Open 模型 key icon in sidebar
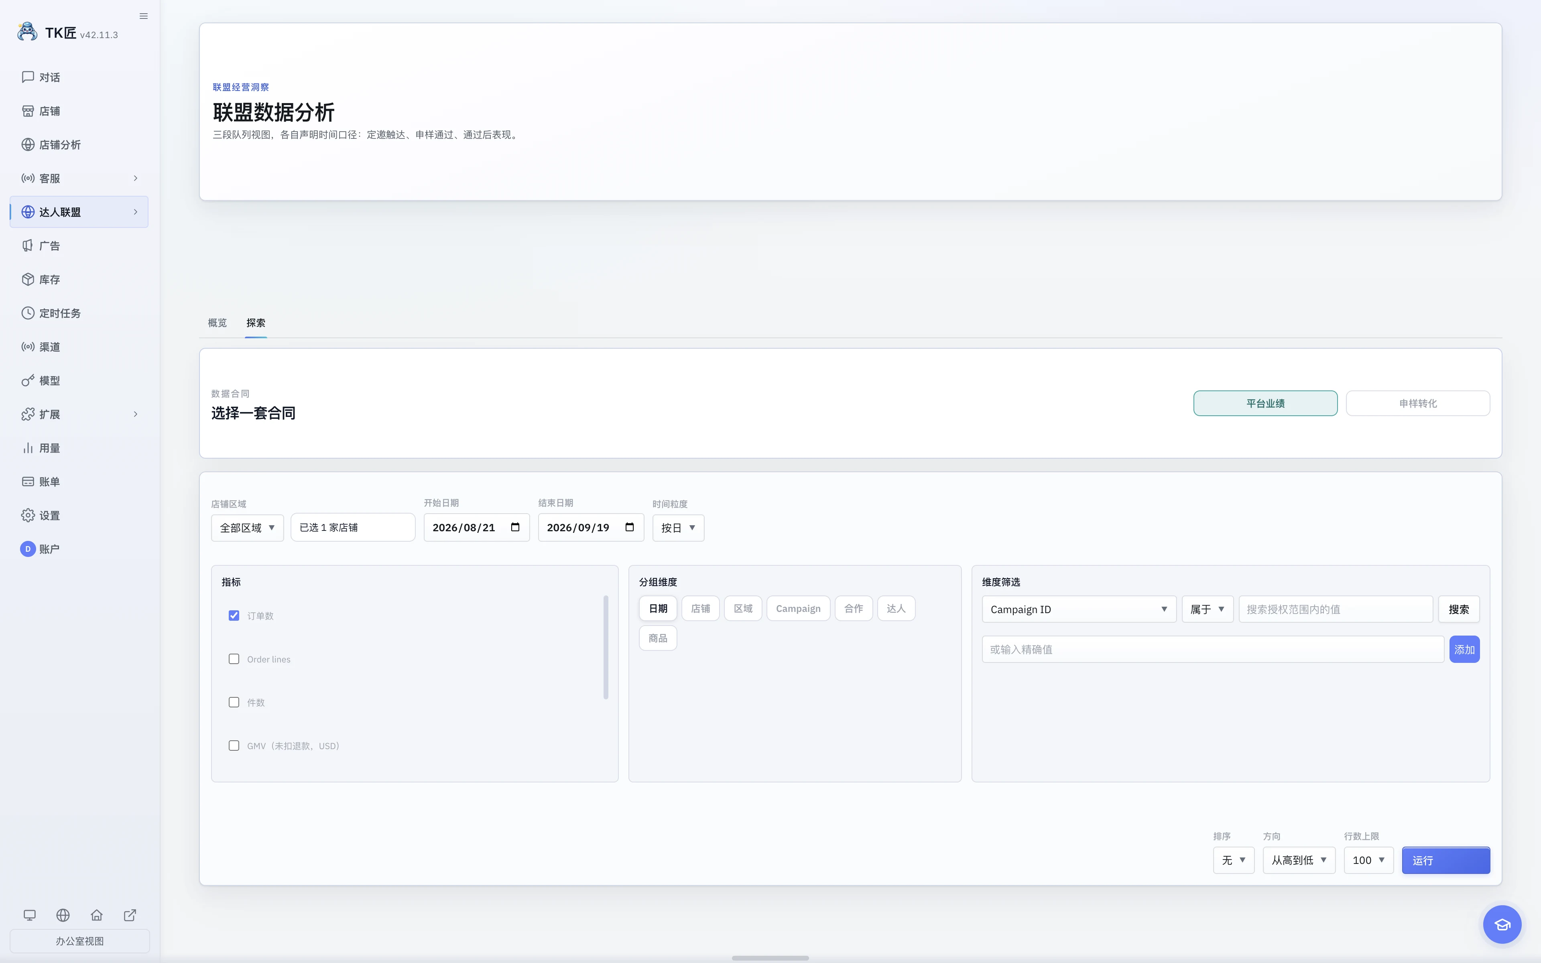 (28, 381)
